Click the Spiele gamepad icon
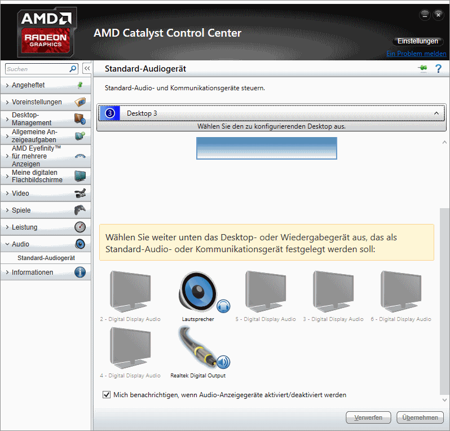450x431 pixels. click(x=80, y=210)
